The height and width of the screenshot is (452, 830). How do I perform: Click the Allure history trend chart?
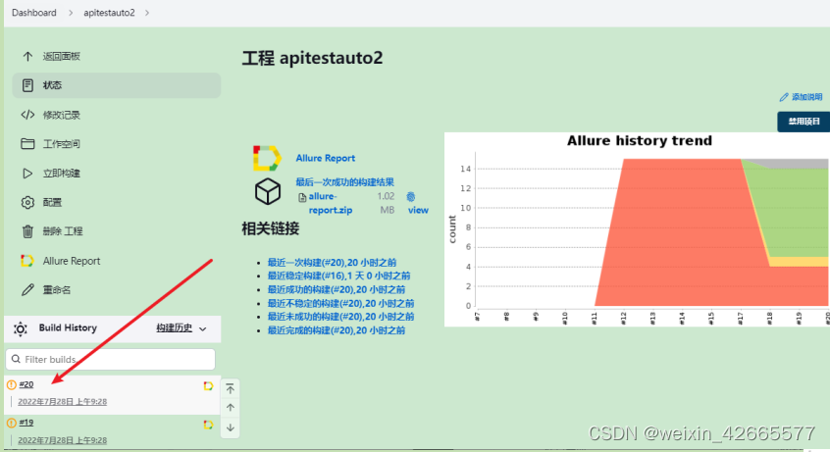(637, 229)
